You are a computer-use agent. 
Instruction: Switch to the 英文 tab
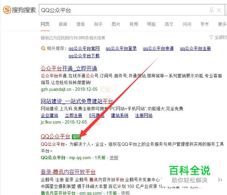169,24
